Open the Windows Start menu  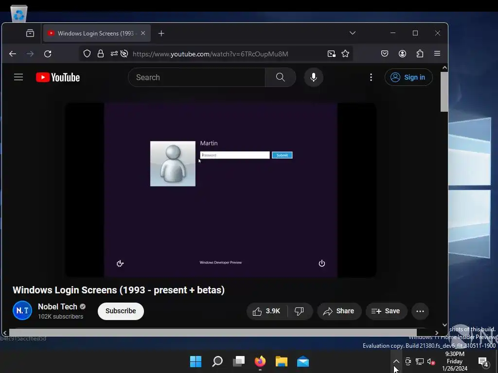pos(196,361)
